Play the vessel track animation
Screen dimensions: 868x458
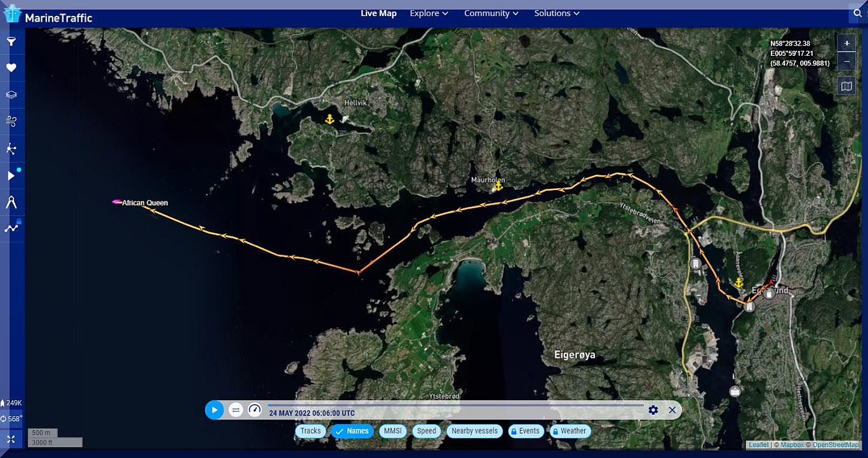click(x=215, y=410)
